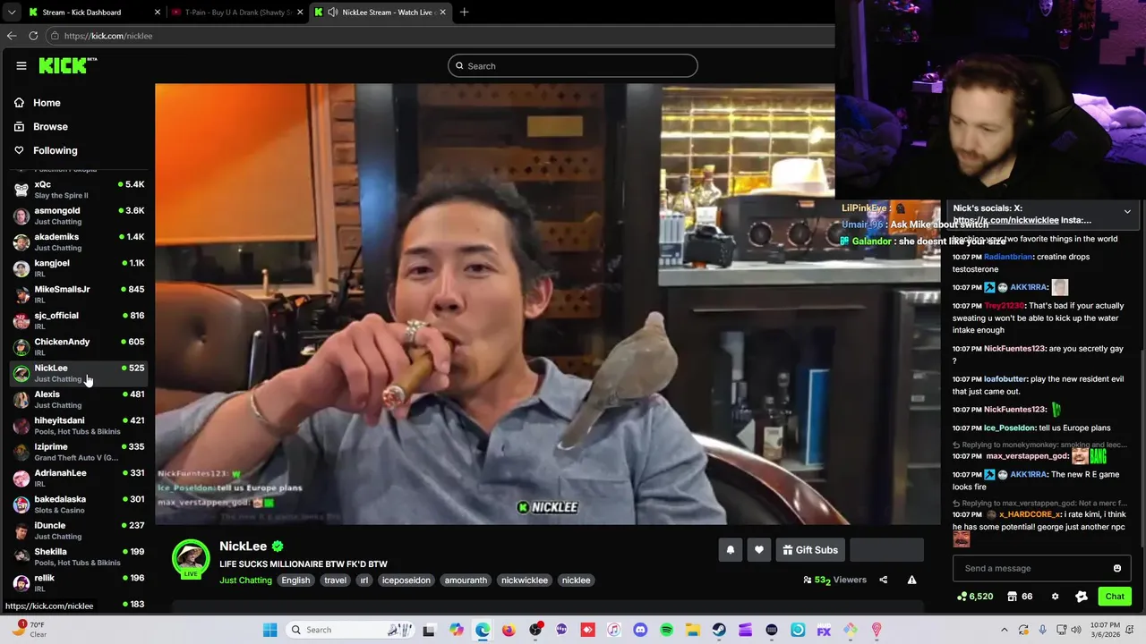Open Following in sidebar
This screenshot has height=644, width=1146.
(56, 150)
